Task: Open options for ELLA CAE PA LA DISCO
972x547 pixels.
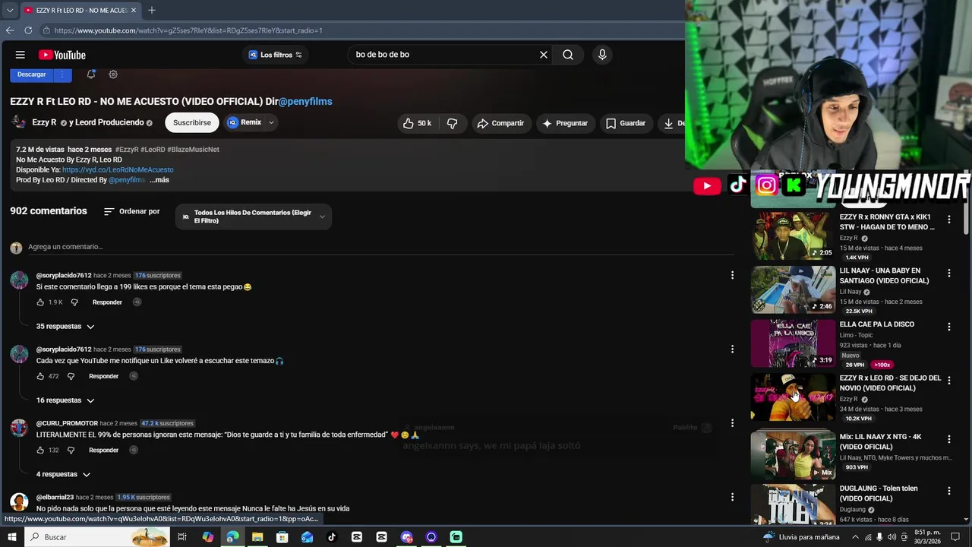Action: [x=948, y=327]
